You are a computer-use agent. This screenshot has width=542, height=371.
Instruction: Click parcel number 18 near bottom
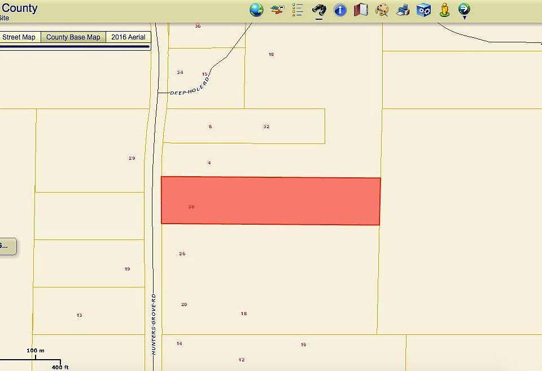tap(243, 313)
